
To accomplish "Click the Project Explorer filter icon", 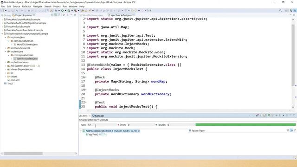I will pos(59,15).
